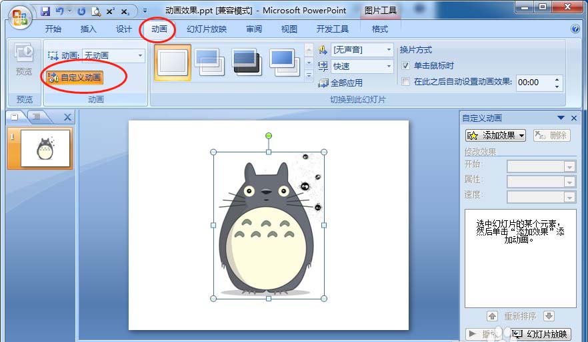588x342 pixels.
Task: Click the 删除 effect button
Action: click(552, 136)
